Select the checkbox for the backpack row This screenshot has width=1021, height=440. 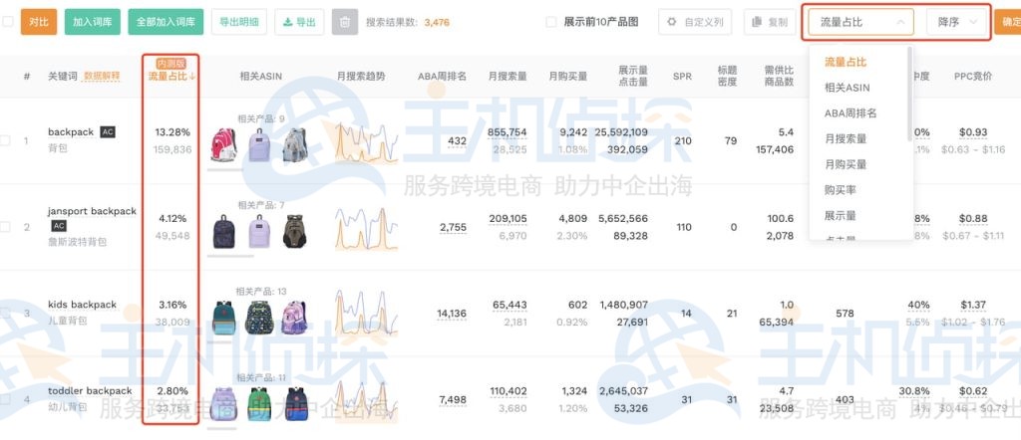point(5,140)
